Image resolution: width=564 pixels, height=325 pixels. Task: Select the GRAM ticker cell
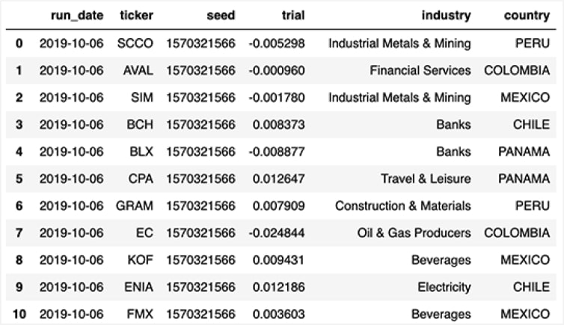pos(134,205)
